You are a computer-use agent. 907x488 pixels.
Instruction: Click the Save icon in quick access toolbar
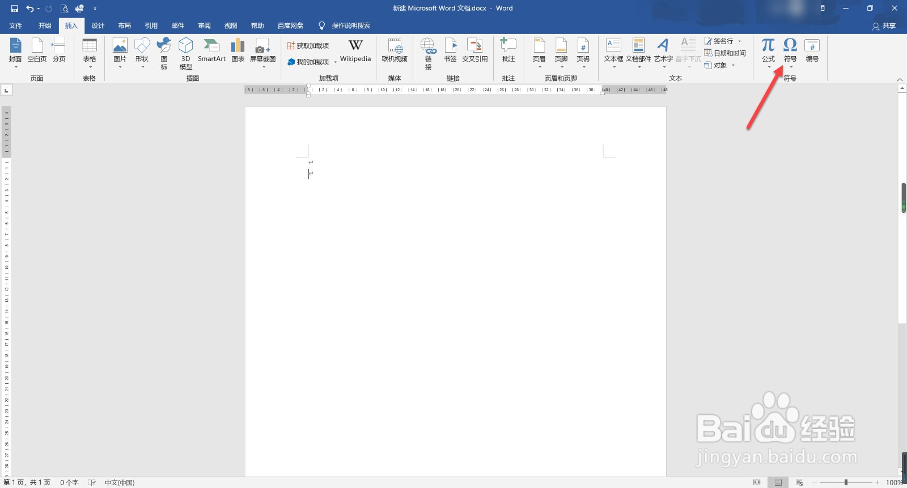point(15,8)
